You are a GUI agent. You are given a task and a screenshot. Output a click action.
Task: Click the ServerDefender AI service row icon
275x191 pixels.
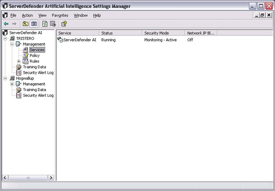pos(60,40)
